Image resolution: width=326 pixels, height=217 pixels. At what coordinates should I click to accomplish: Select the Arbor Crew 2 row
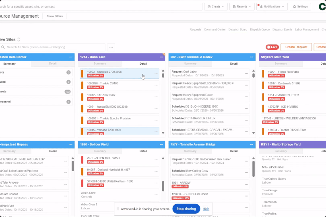(x=120, y=206)
